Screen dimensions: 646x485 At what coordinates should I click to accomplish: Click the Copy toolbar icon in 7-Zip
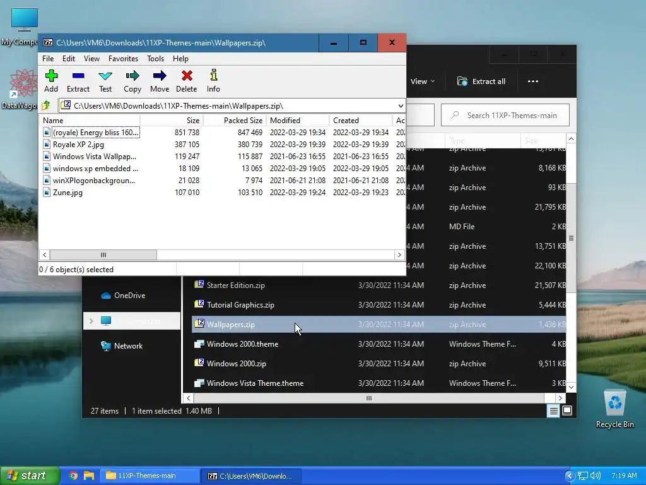[x=132, y=76]
